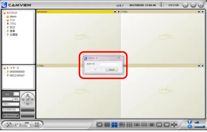This screenshot has height=132, width=207.
Task: Click the CAMVIEW logo icon
Action: coord(4,5)
